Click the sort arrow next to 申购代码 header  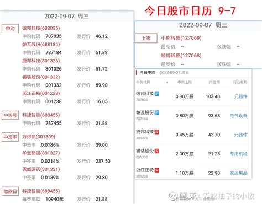coord(167,83)
